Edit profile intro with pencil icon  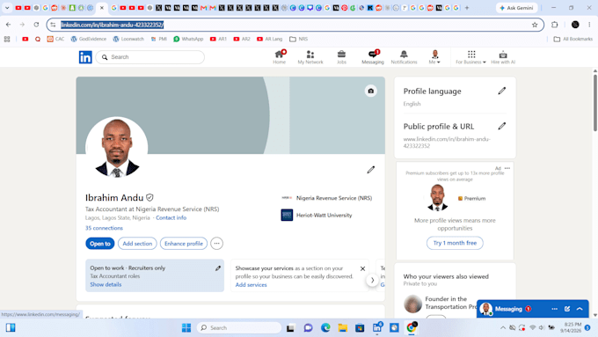[371, 170]
